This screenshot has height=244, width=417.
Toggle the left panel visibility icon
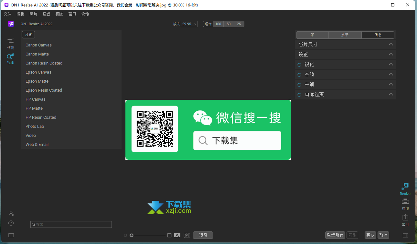pyautogui.click(x=11, y=235)
